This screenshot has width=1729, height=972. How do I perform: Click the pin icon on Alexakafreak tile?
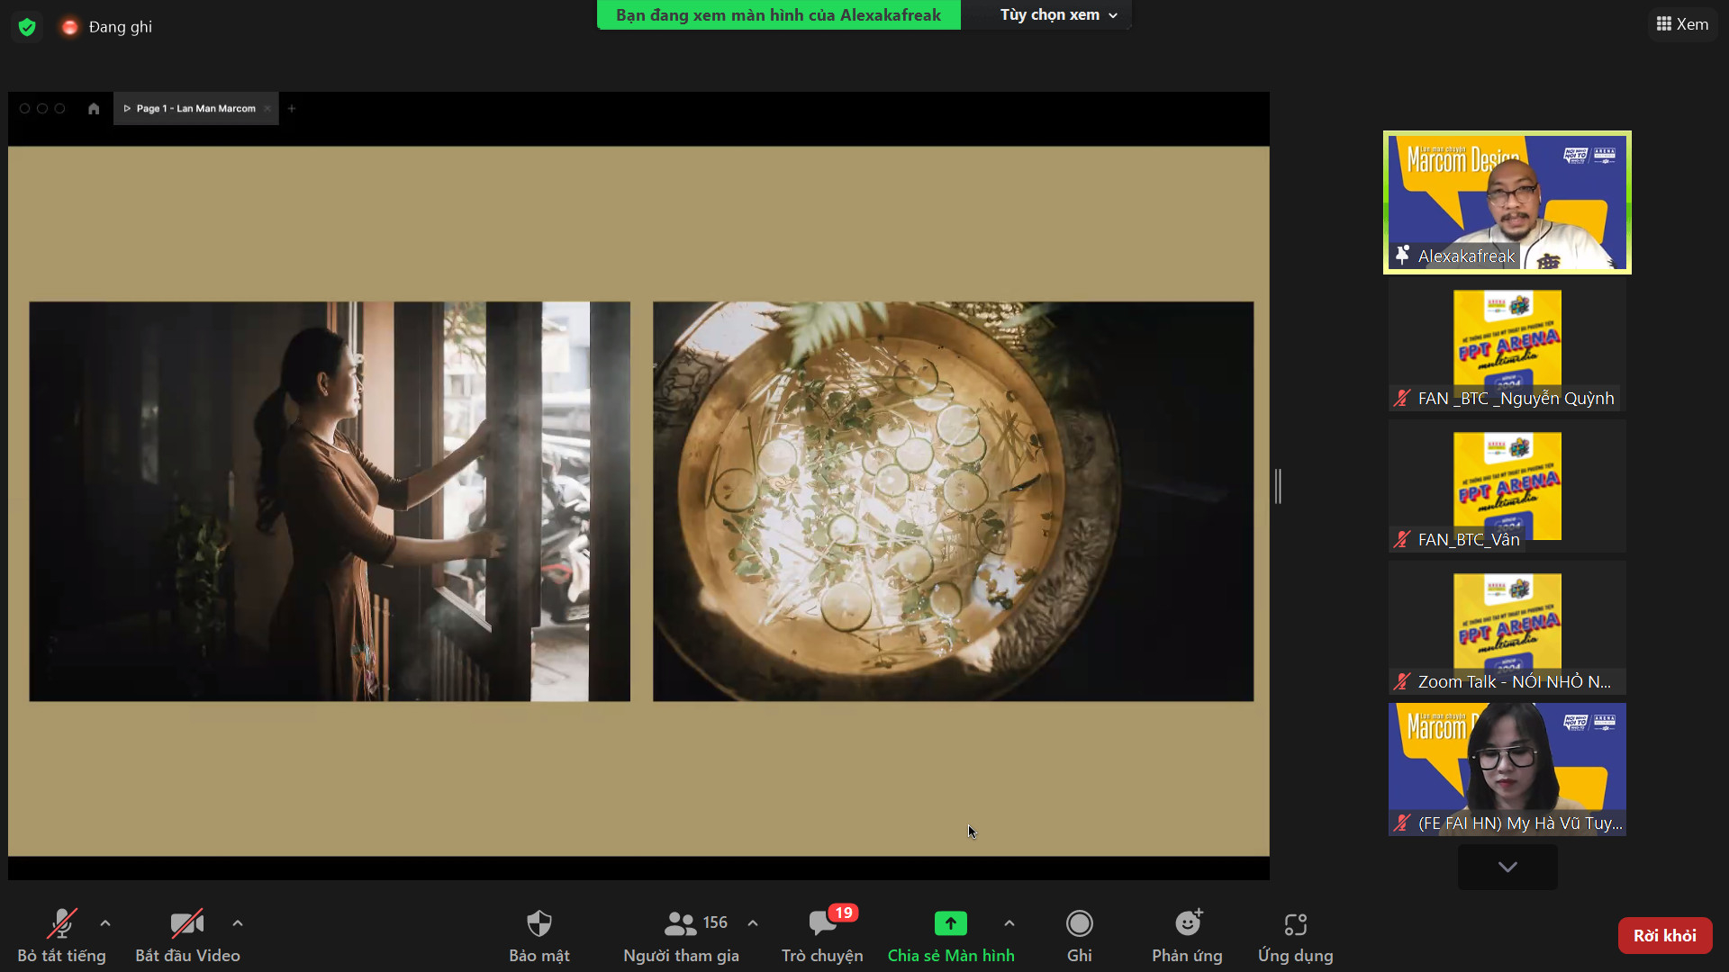coord(1402,256)
